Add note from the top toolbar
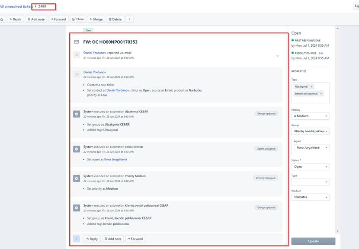Viewport: 359px width, 249px height. pyautogui.click(x=36, y=19)
